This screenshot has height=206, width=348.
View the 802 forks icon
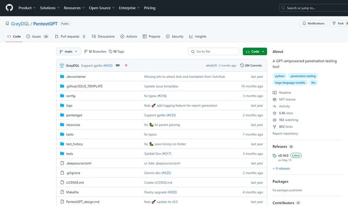point(274,127)
